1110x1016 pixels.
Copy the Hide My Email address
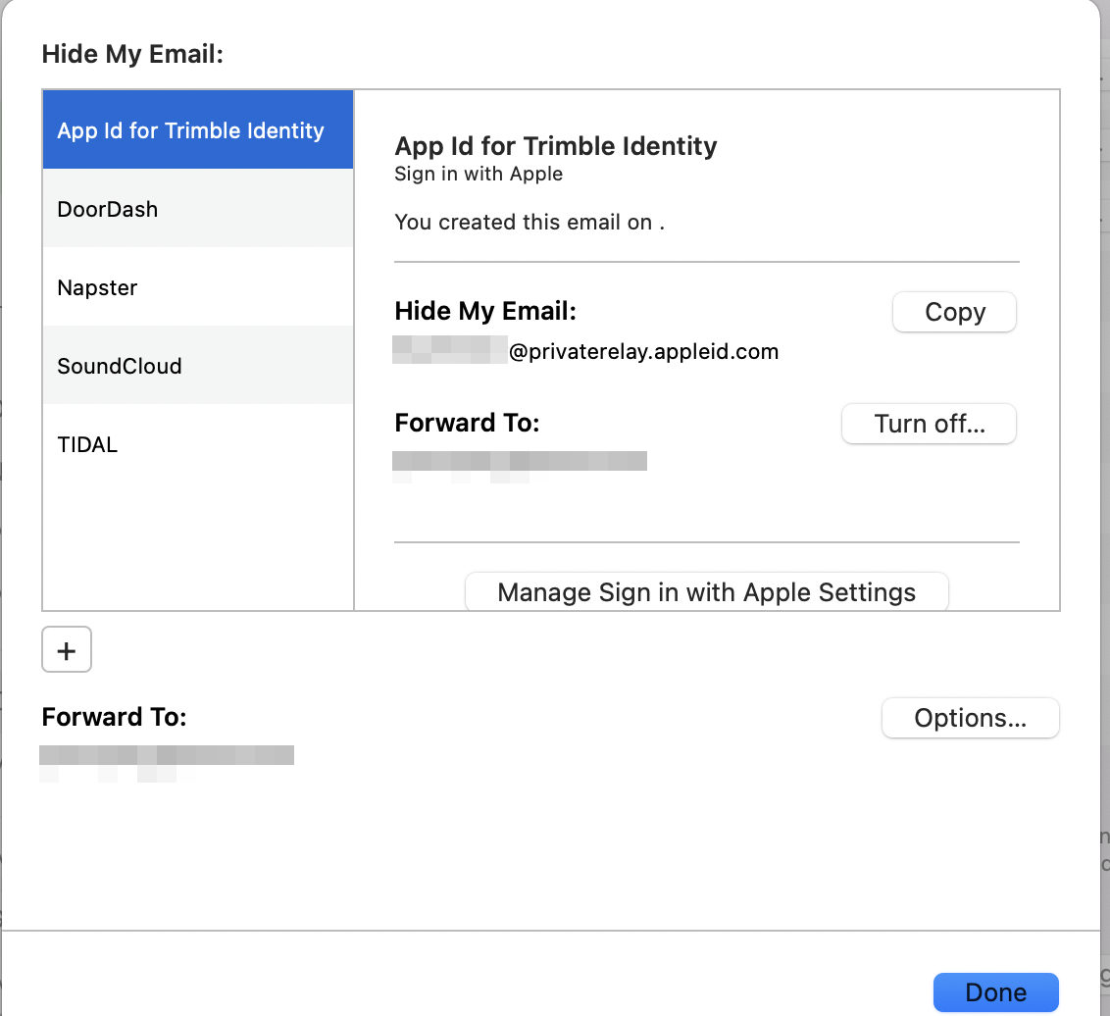tap(954, 312)
